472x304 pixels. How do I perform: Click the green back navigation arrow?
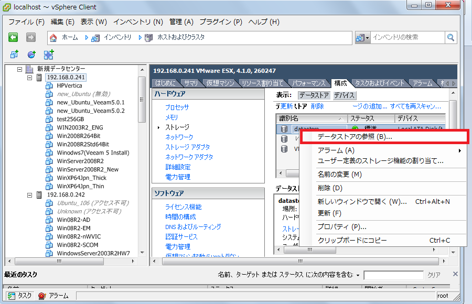[13, 37]
